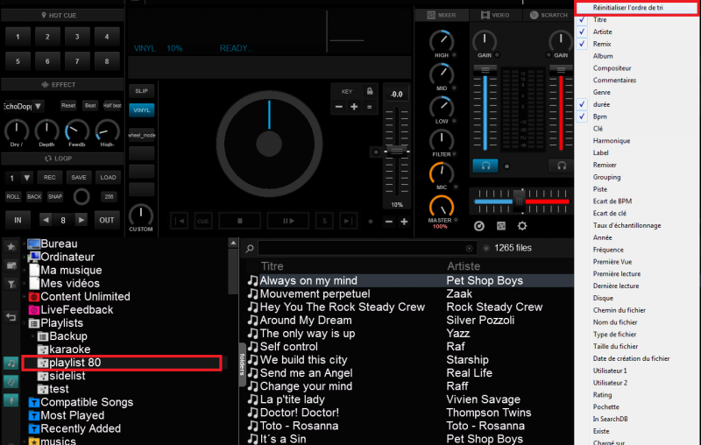The height and width of the screenshot is (445, 701).
Task: Click the search input field
Action: click(366, 248)
